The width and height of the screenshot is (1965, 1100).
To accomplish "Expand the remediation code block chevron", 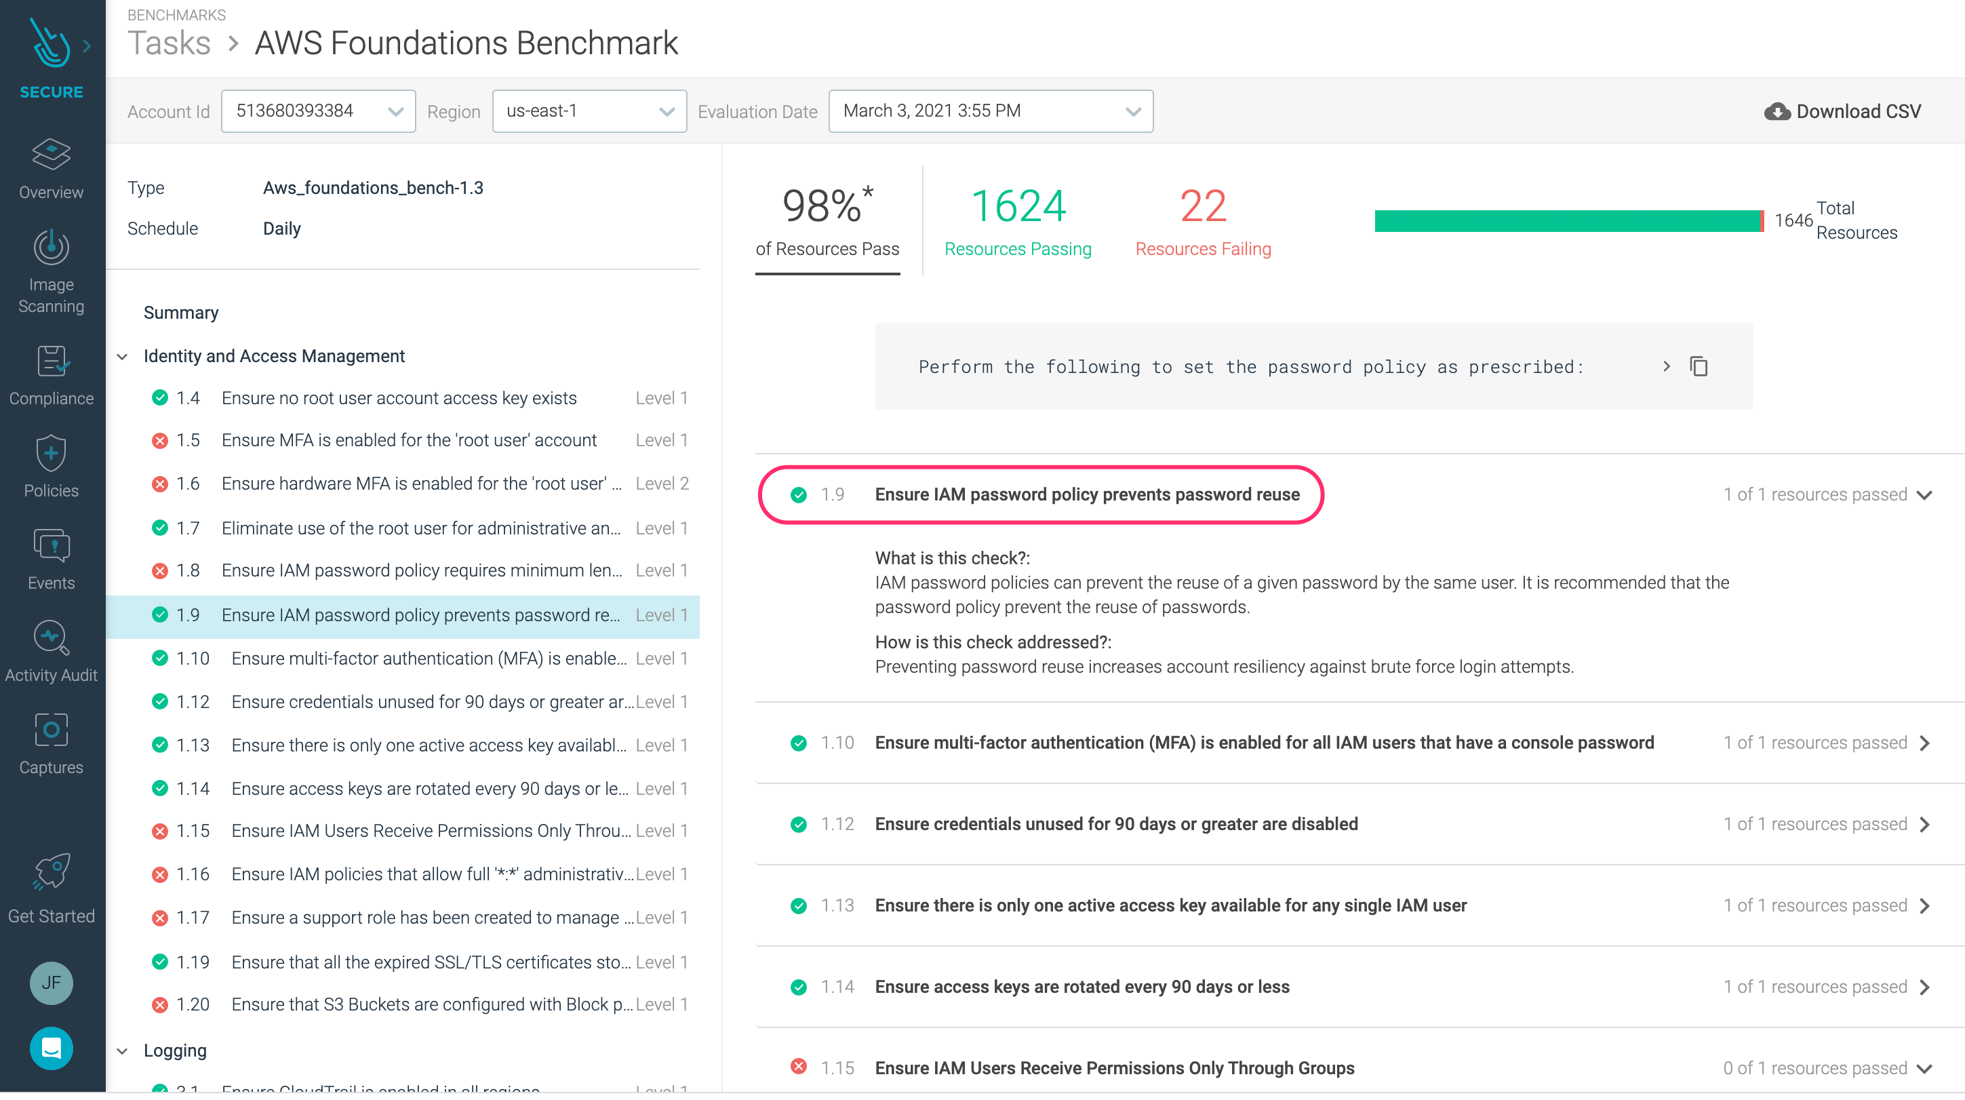I will pos(1666,367).
